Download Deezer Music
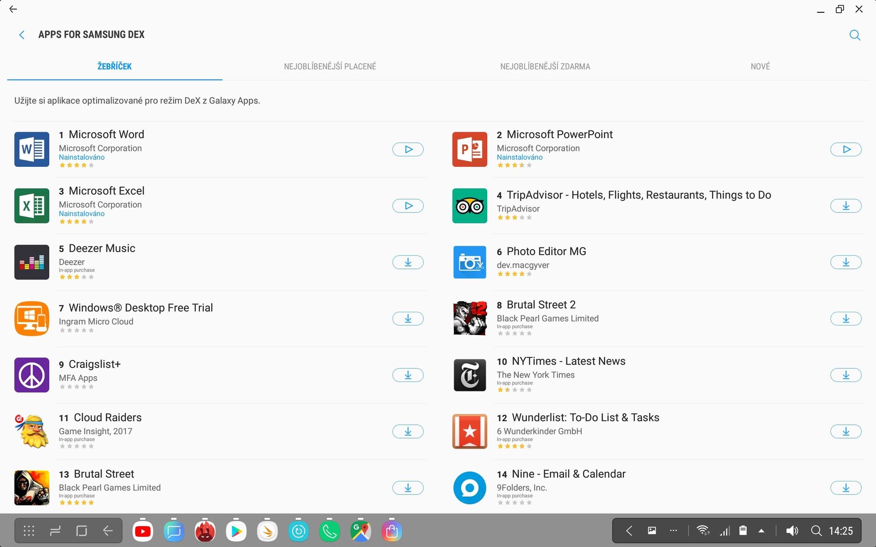This screenshot has height=547, width=876. pos(407,263)
